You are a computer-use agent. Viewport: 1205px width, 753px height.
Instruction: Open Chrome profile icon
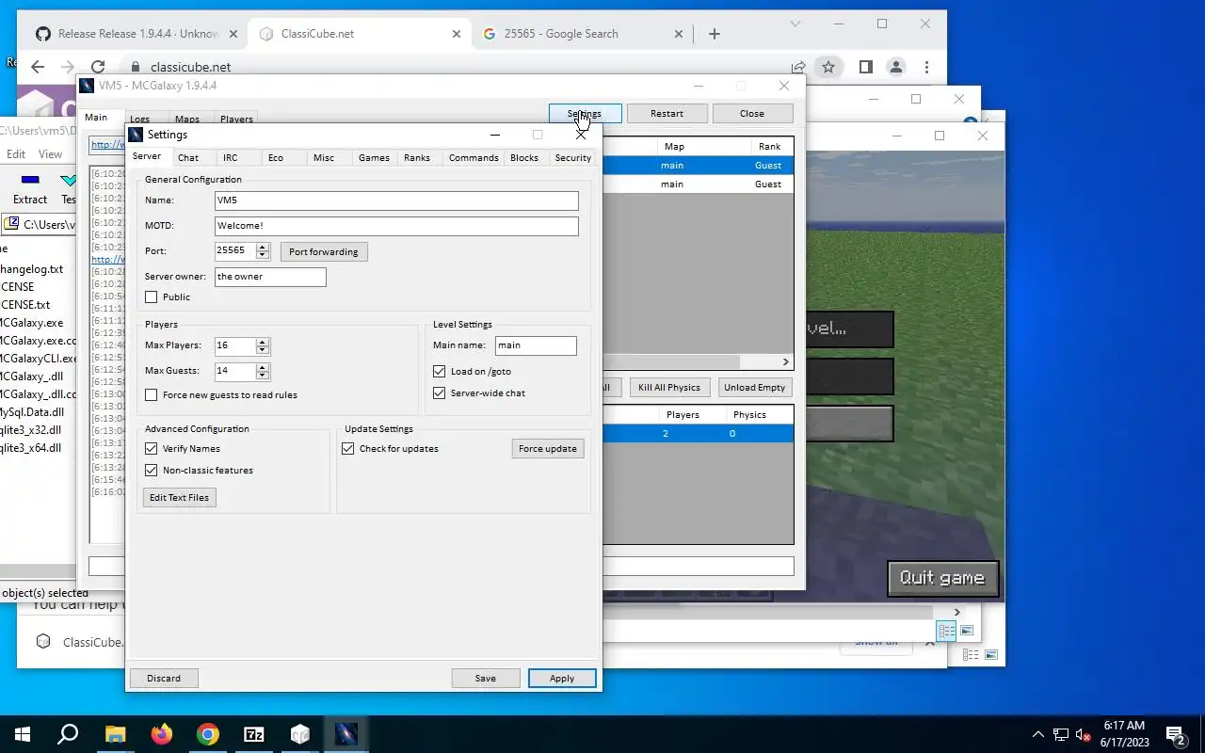[896, 67]
